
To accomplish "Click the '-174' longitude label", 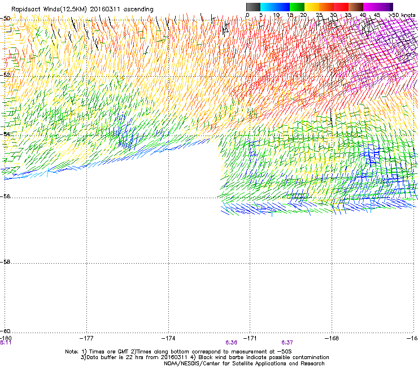I will tap(168, 338).
